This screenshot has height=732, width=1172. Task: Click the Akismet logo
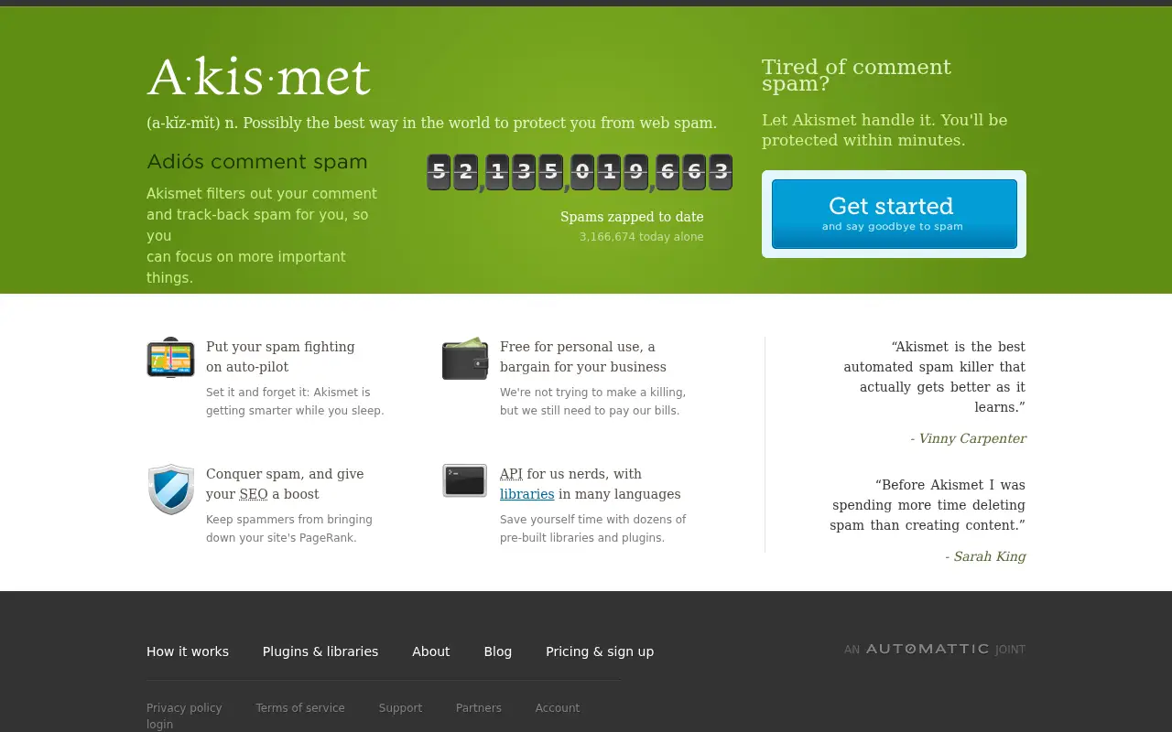[x=259, y=78]
